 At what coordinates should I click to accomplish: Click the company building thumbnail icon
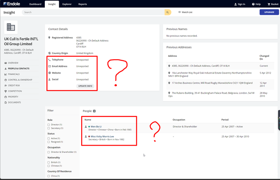coord(11,27)
